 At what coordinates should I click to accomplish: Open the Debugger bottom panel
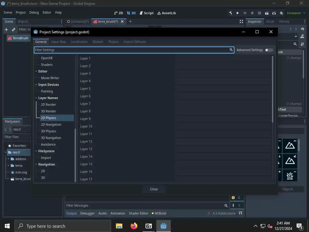point(88,214)
